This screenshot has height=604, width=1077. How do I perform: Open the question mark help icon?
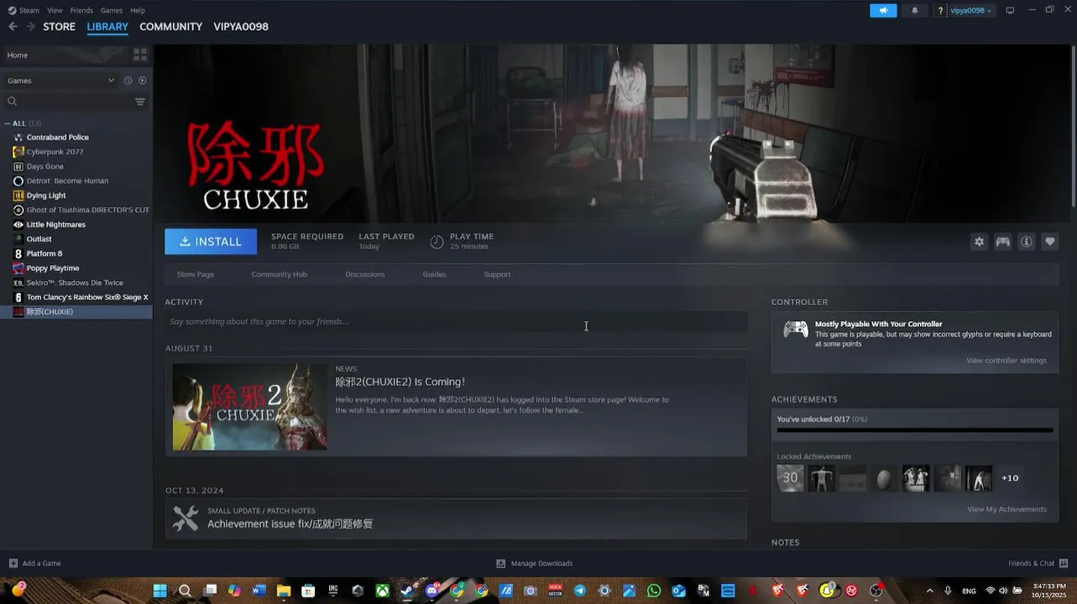pos(941,11)
